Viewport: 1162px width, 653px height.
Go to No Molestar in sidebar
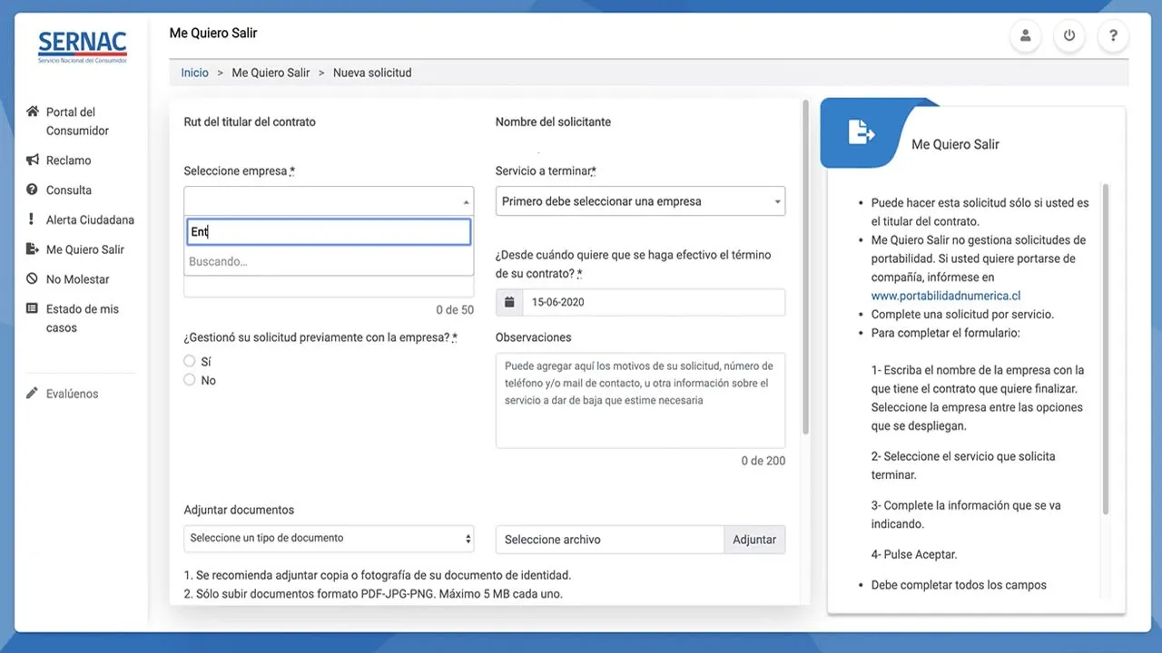78,280
